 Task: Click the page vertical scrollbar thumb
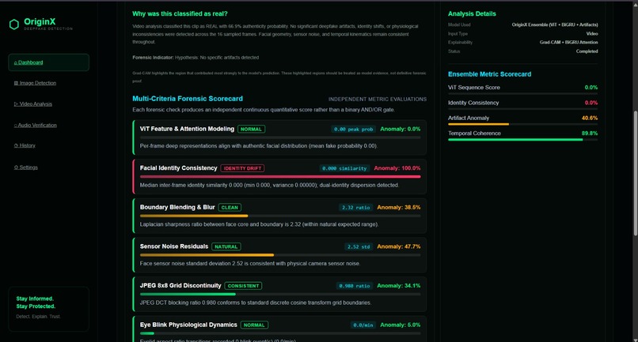[x=635, y=173]
